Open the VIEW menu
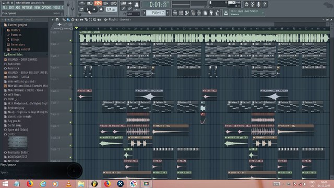The image size is (334, 188). [37, 7]
